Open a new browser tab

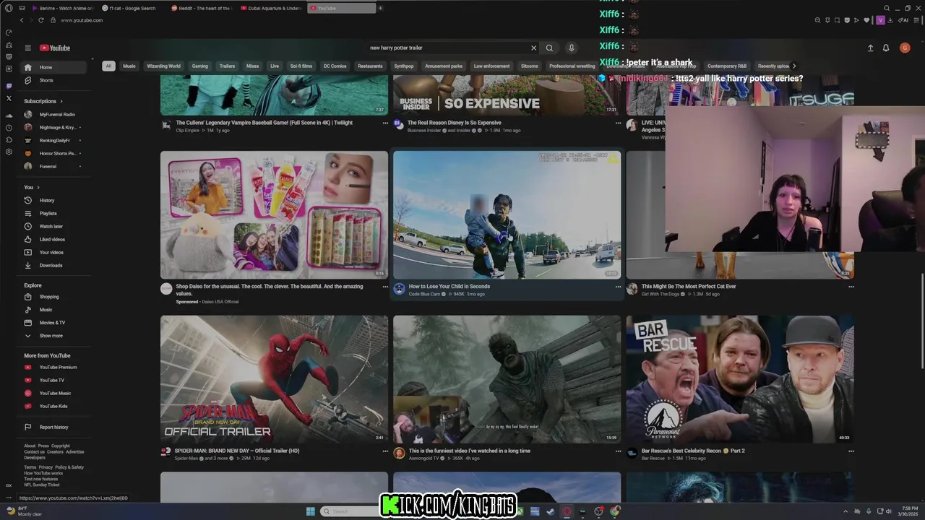point(380,8)
